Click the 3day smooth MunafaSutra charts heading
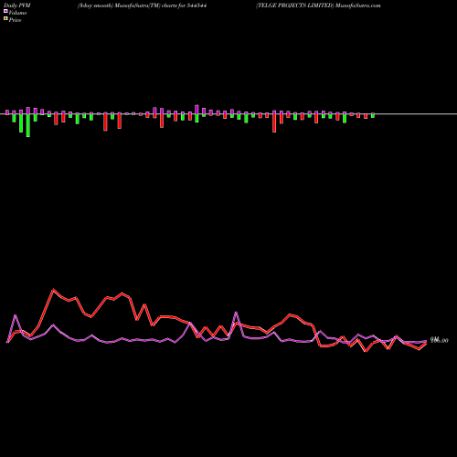 click(142, 5)
